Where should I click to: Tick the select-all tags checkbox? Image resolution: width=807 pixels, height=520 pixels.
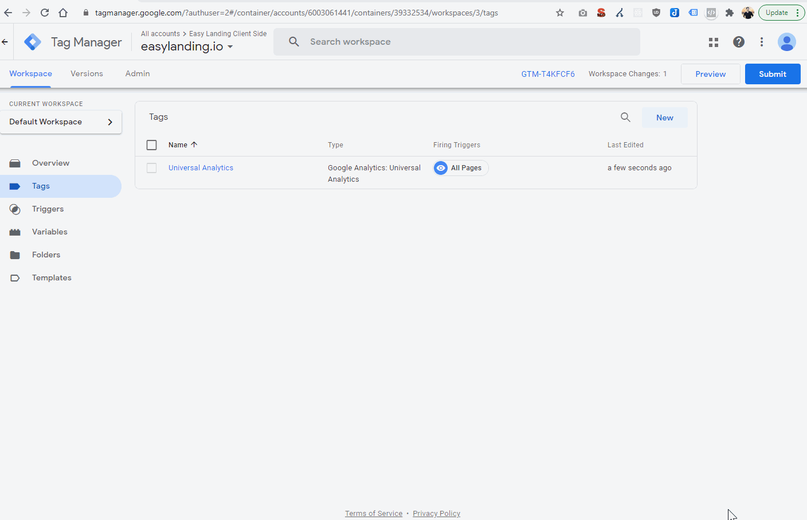151,145
